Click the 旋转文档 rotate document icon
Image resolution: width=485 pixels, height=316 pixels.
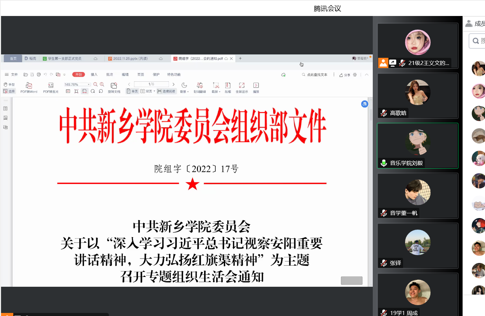(x=114, y=86)
